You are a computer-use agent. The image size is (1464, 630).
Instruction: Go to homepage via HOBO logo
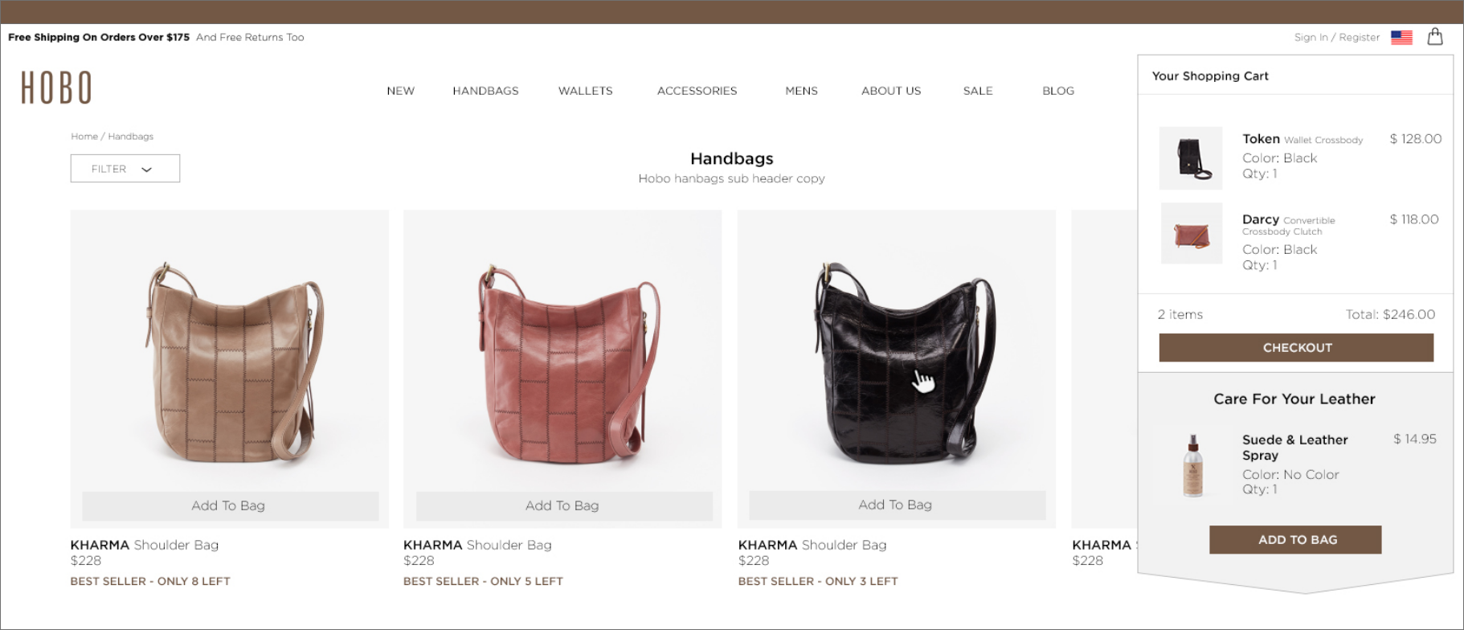point(56,88)
